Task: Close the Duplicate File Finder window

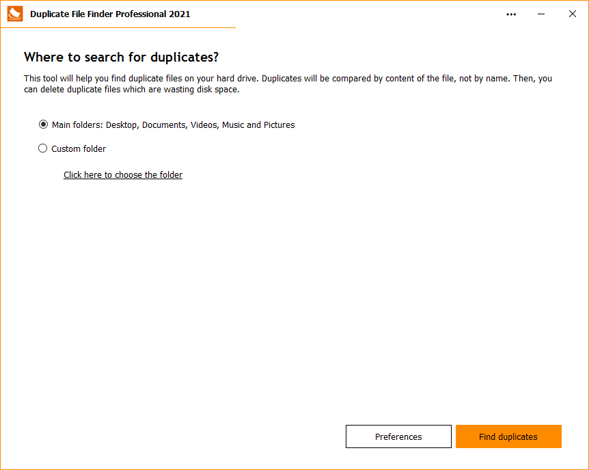Action: pos(573,14)
